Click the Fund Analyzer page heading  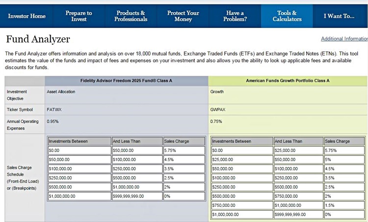click(x=38, y=39)
